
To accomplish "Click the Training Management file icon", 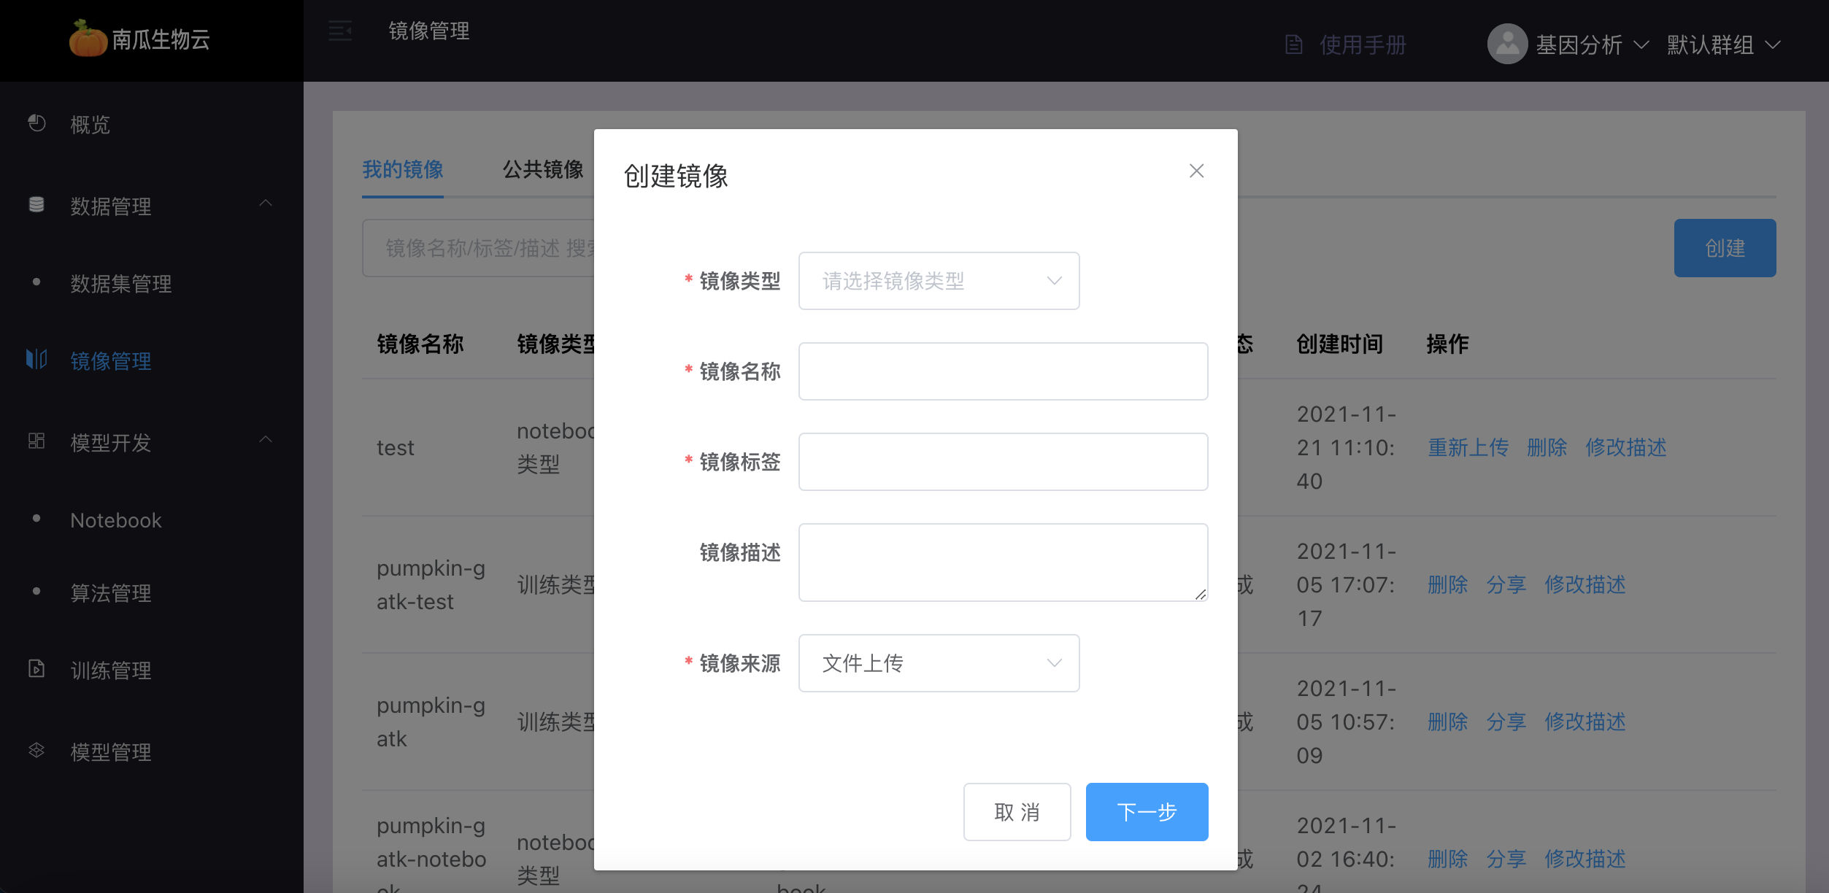I will point(36,668).
